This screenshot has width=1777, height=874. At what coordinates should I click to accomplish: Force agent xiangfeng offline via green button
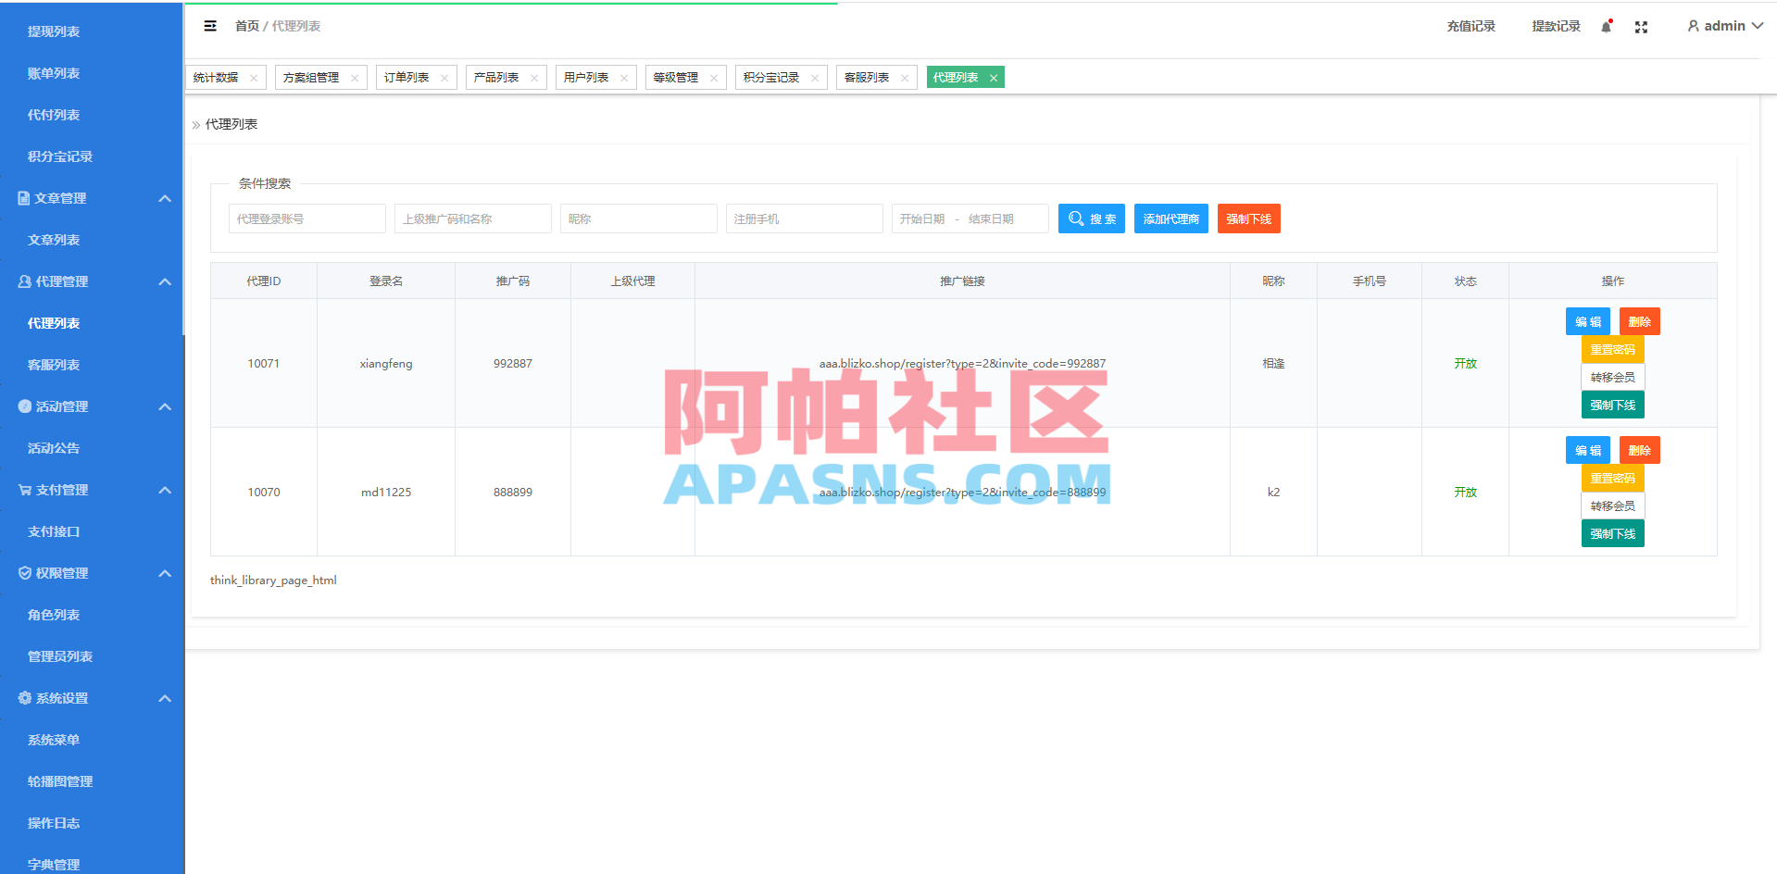coord(1613,405)
